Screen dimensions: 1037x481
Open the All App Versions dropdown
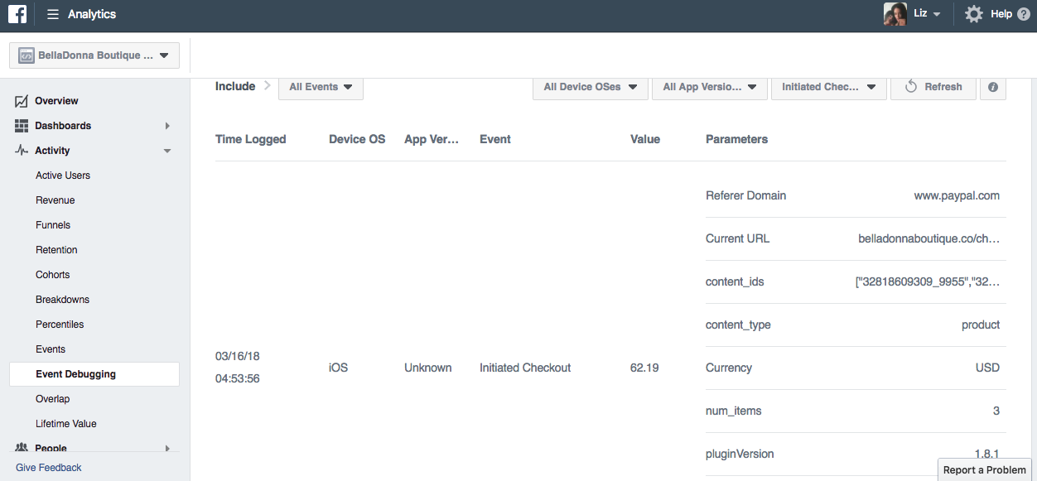709,87
